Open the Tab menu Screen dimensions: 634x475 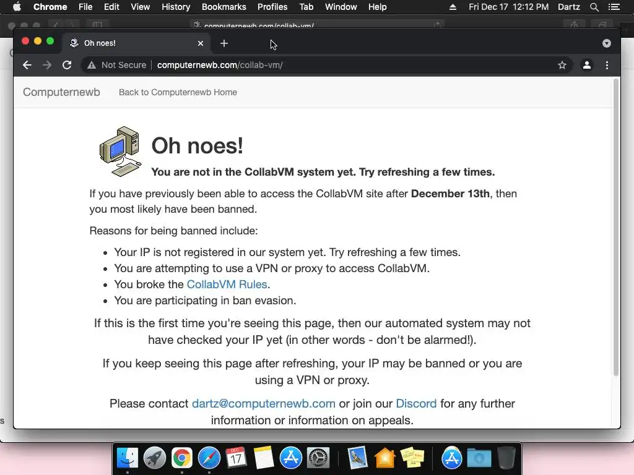point(306,7)
